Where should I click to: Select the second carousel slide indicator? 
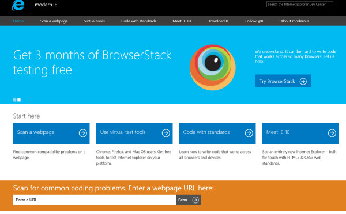pyautogui.click(x=19, y=100)
